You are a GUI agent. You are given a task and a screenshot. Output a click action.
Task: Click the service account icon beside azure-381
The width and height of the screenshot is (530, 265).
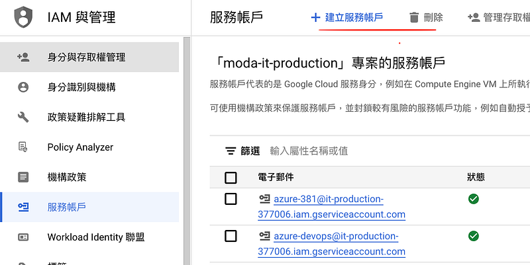tap(264, 199)
